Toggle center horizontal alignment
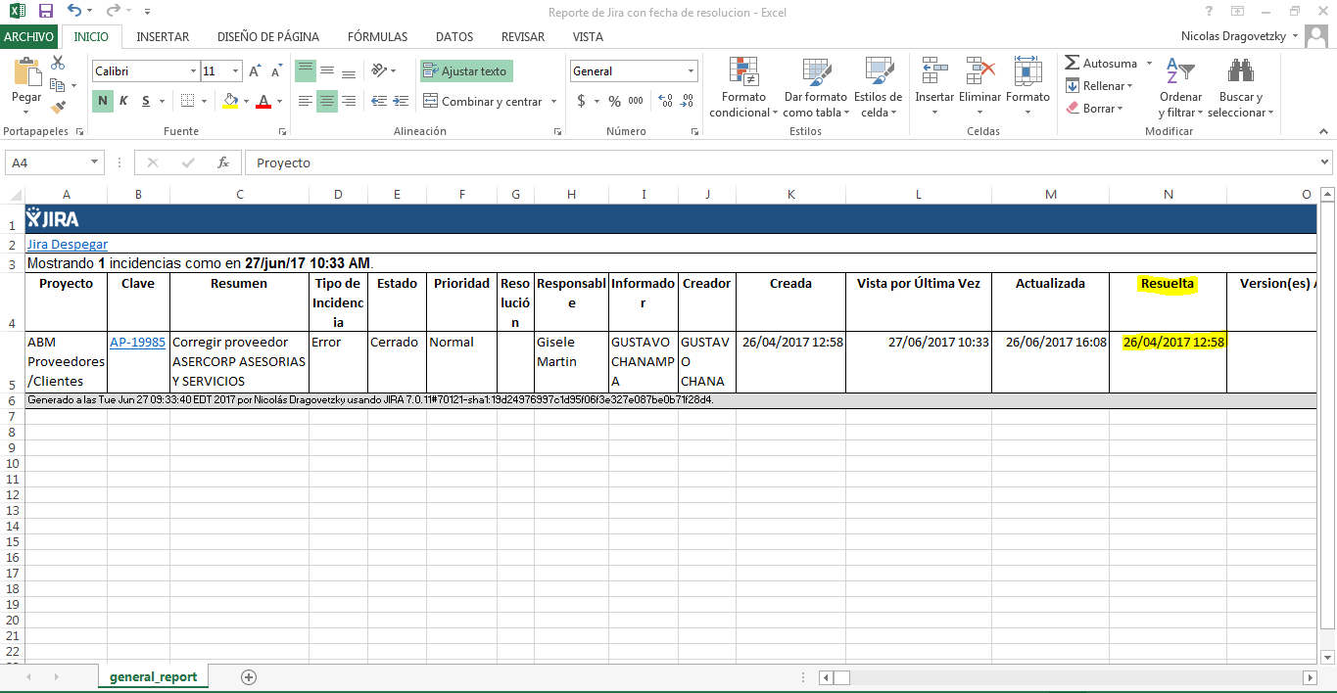The width and height of the screenshot is (1337, 693). pyautogui.click(x=327, y=101)
